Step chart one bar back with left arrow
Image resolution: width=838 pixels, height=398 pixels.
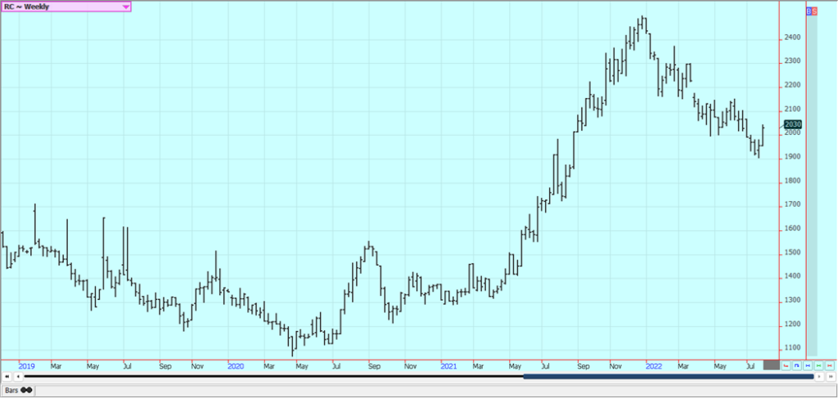click(18, 377)
